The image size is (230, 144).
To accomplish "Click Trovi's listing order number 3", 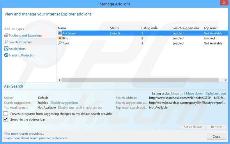I will point(142,43).
